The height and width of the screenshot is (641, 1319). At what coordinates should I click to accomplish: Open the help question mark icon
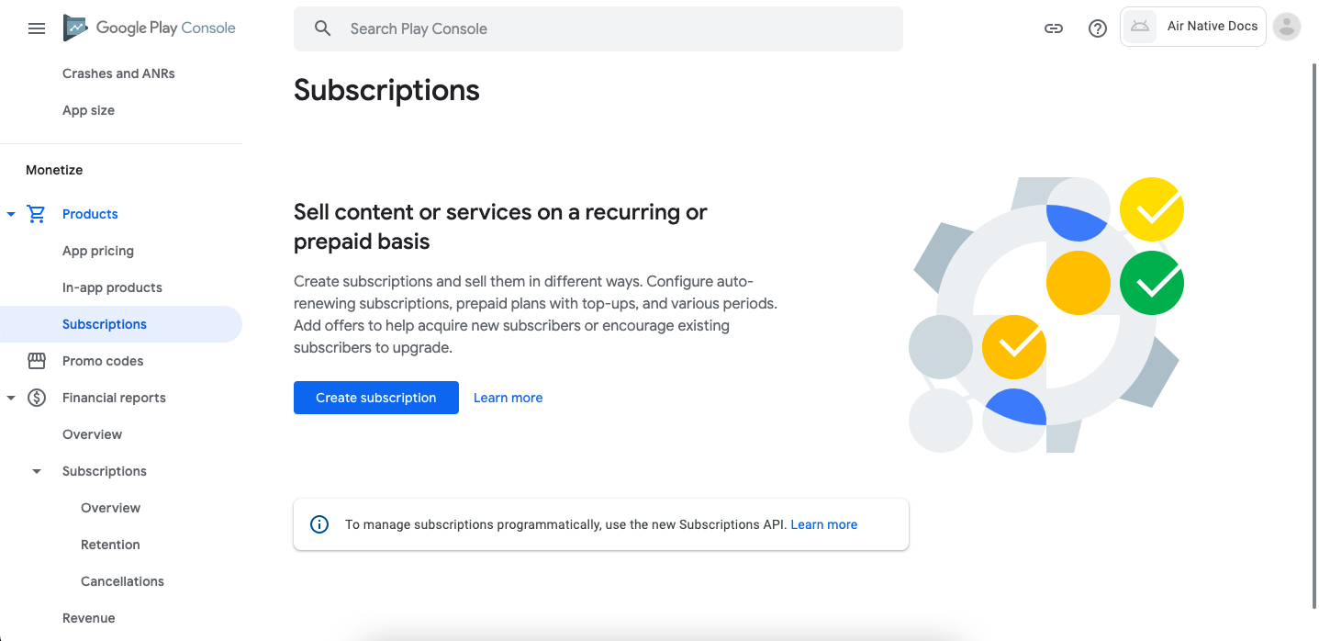[x=1098, y=28]
